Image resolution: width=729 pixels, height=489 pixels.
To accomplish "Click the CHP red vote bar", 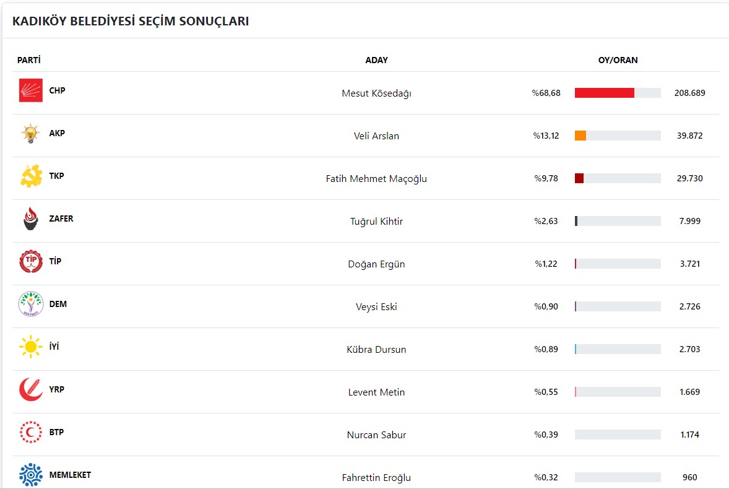I will pos(605,93).
